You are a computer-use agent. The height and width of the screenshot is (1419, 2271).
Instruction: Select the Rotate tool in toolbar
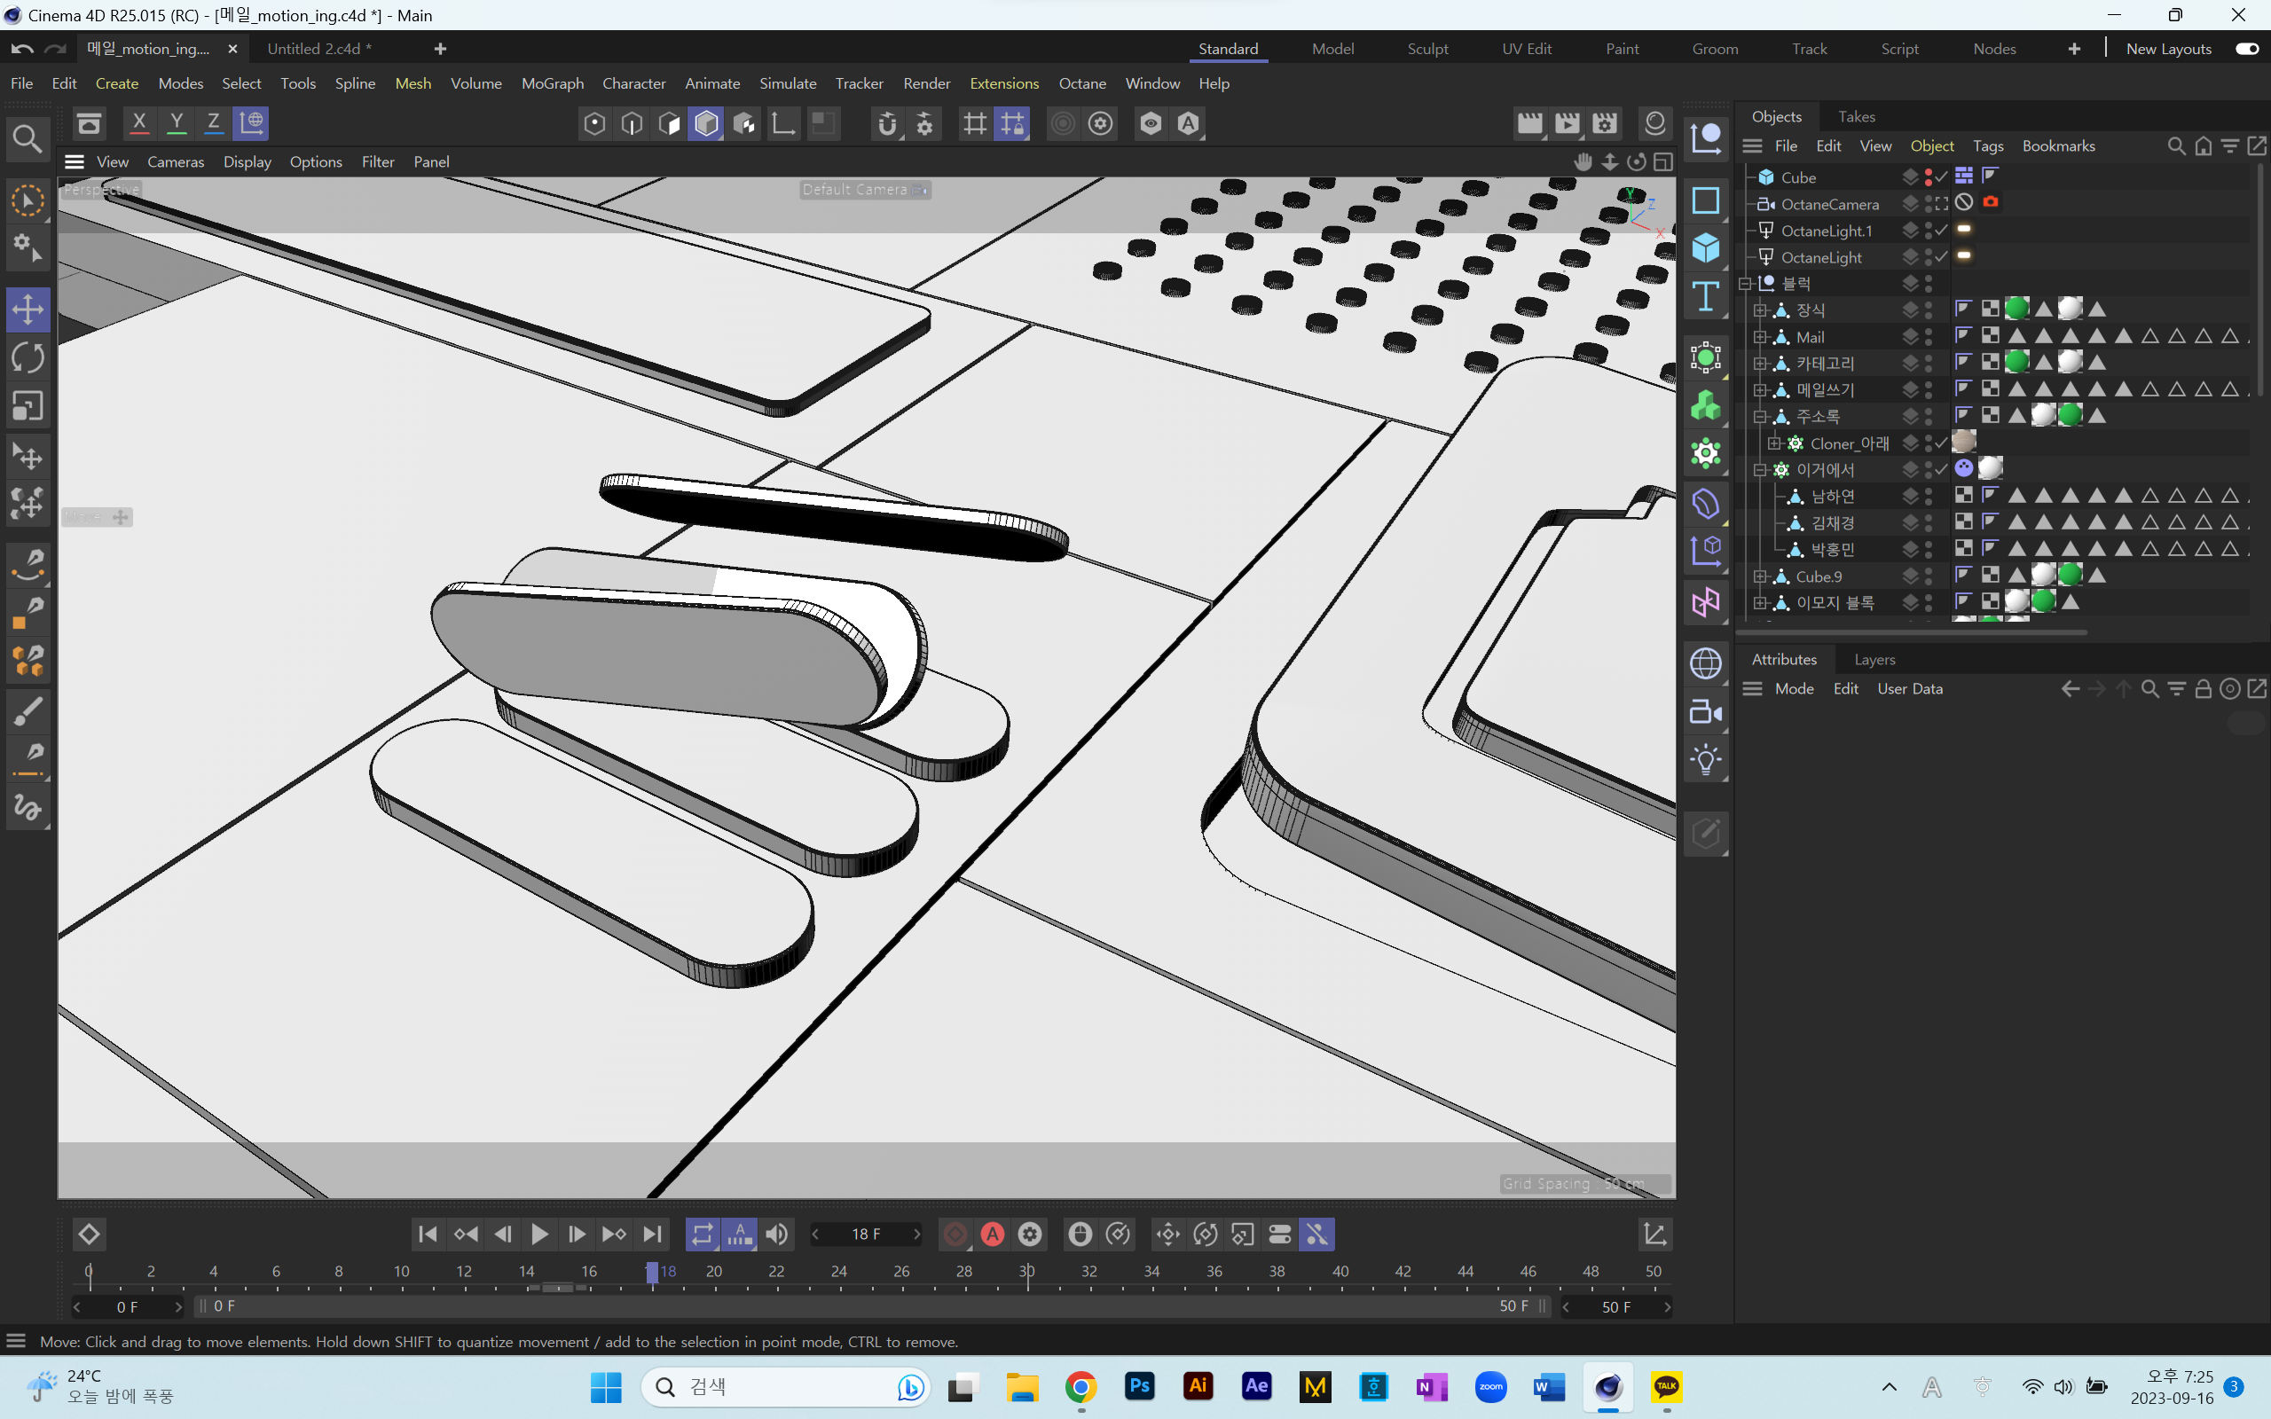point(28,357)
